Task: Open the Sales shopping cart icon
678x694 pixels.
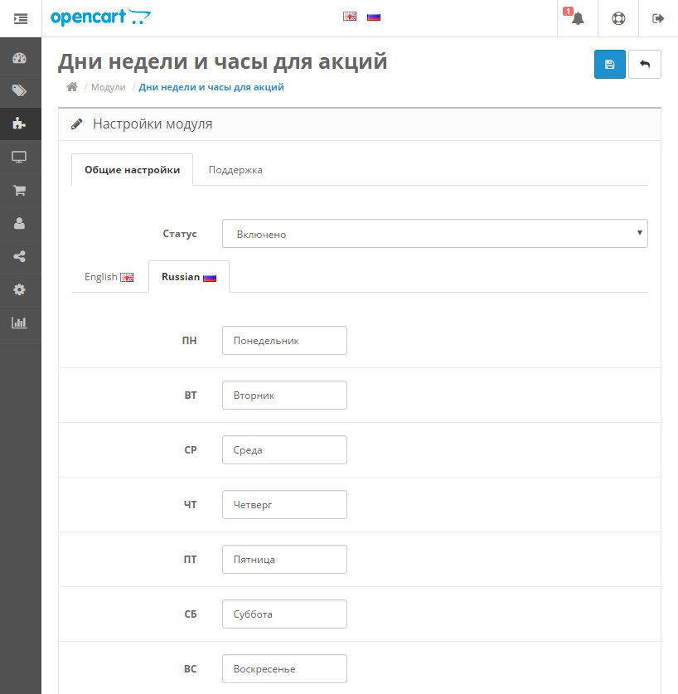Action: (x=20, y=190)
